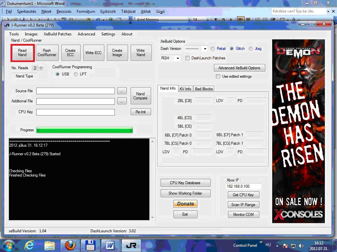Select LPT for CoolRunner programming
Image resolution: width=337 pixels, height=252 pixels.
tap(76, 74)
